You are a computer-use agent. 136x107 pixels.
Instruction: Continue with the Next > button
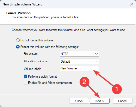pyautogui.click(x=99, y=101)
